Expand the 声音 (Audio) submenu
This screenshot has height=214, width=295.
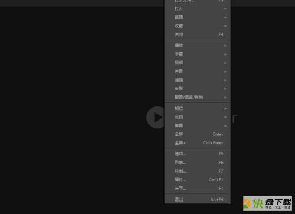point(198,72)
